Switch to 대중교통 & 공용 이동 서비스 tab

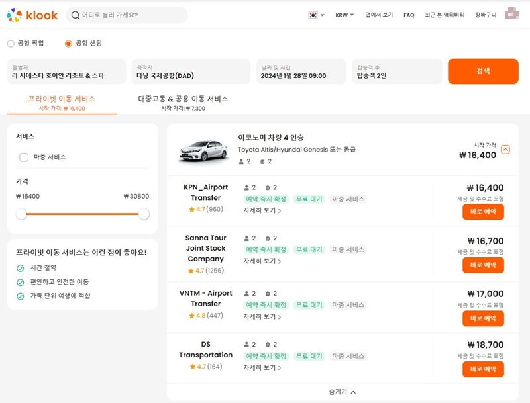click(184, 103)
